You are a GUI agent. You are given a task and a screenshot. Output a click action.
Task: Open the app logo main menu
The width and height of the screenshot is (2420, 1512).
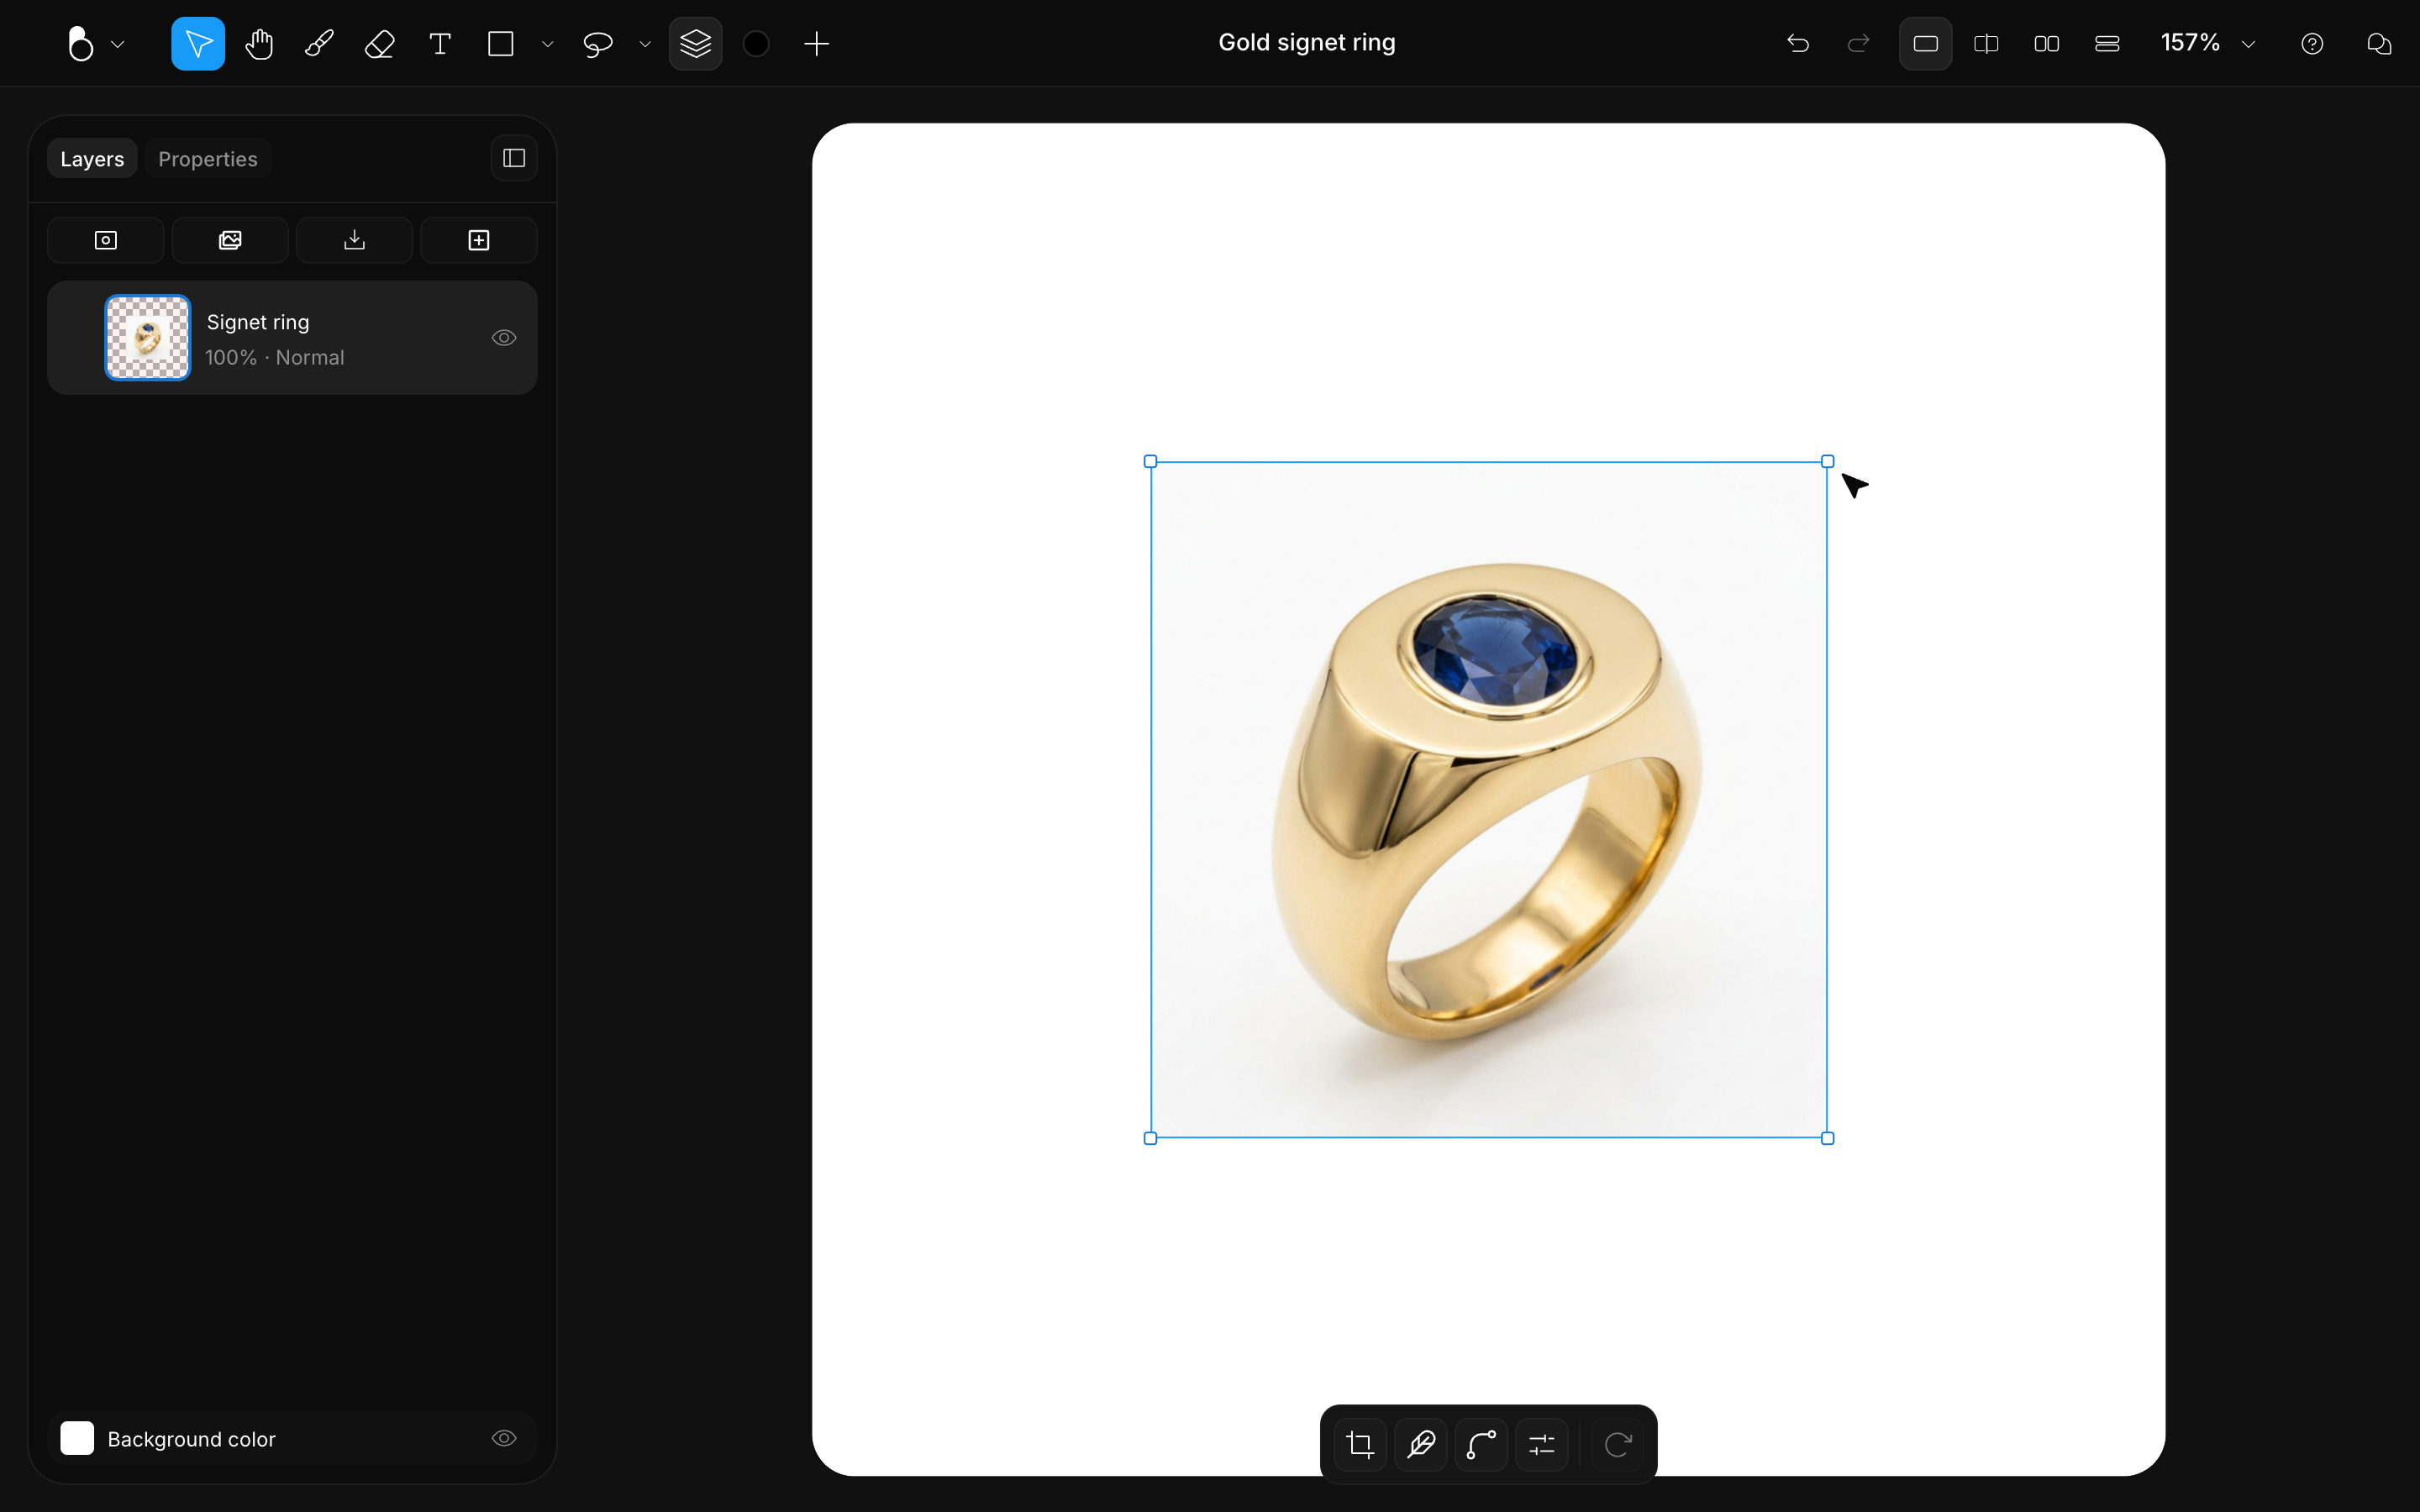click(x=80, y=44)
